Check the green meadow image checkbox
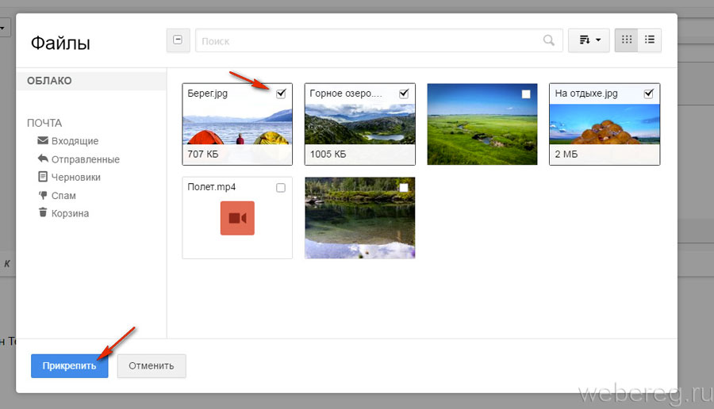 tap(526, 94)
